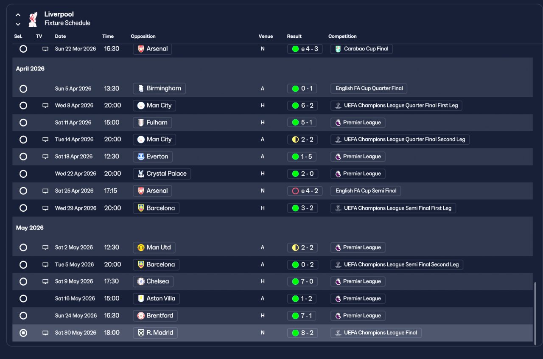
Task: Click the Aston Villa club badge icon
Action: (x=141, y=299)
